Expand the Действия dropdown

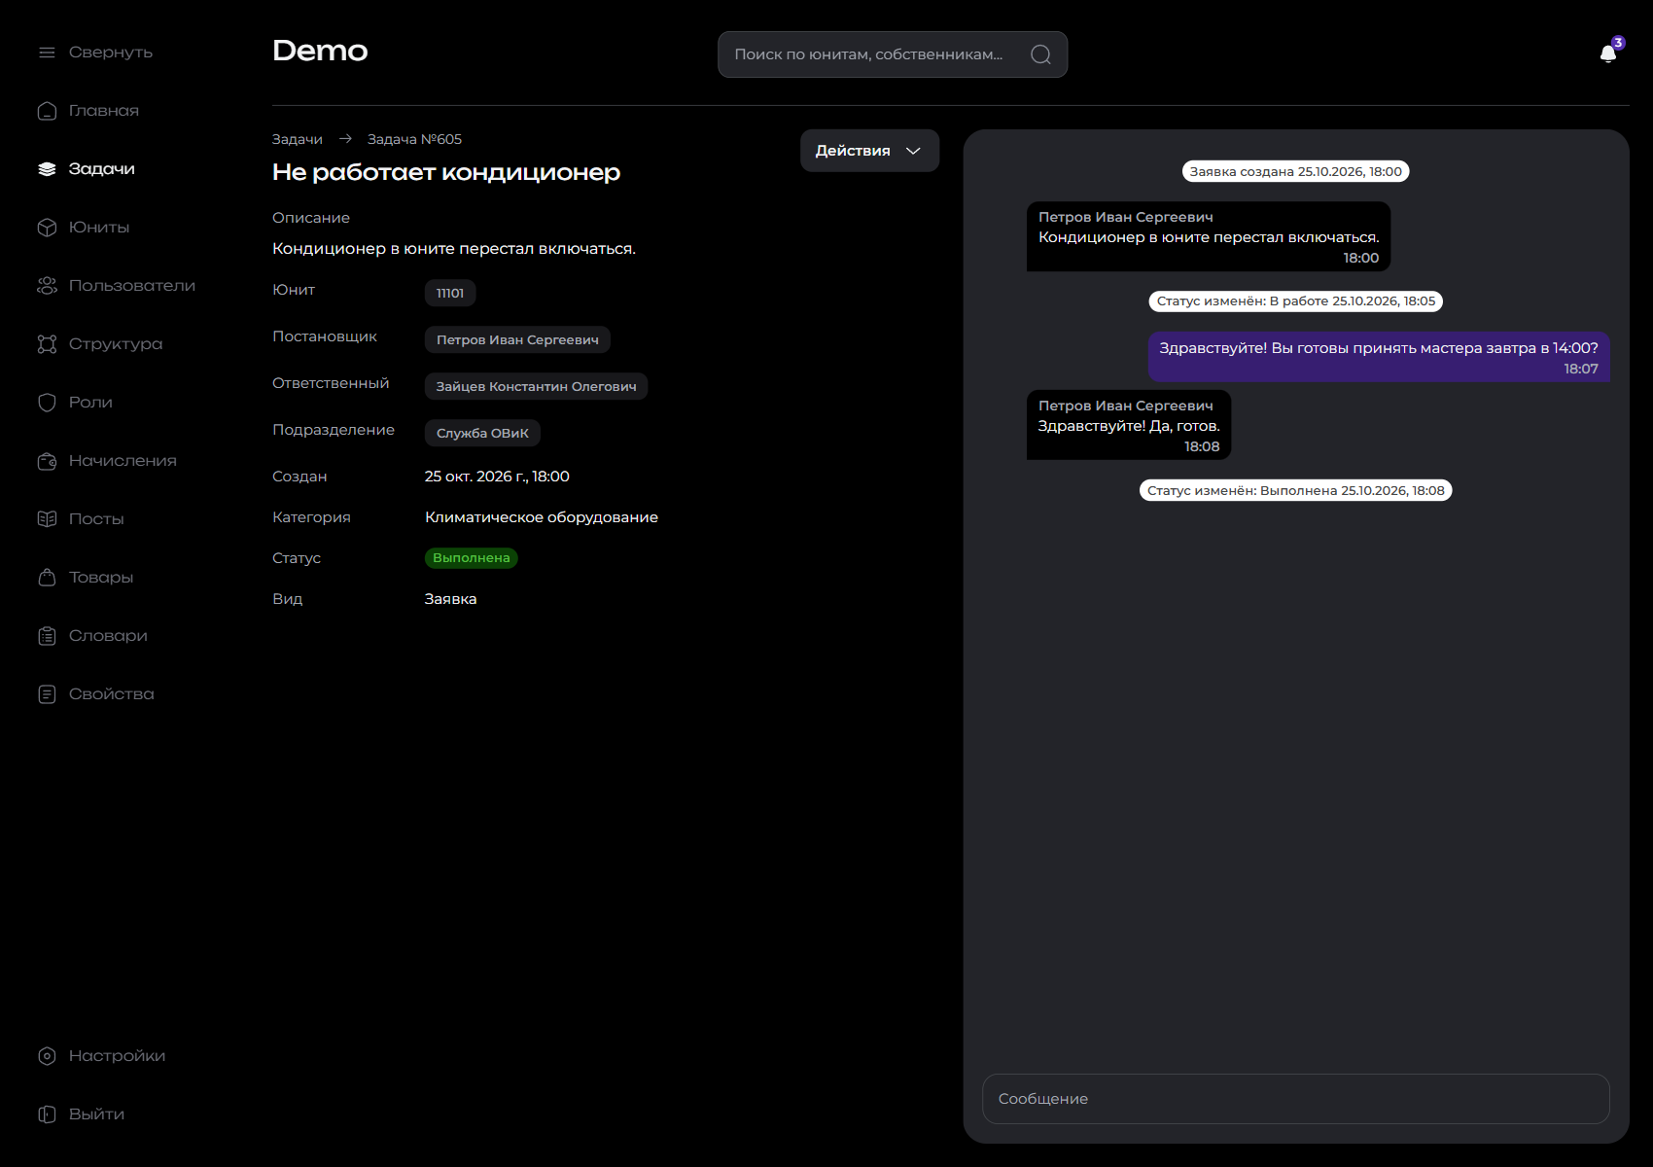point(869,151)
